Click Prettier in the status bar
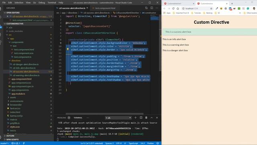Screen dimensions: 257x145 [150, 143]
